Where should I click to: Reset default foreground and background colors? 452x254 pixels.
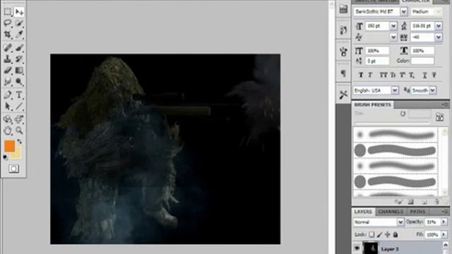pyautogui.click(x=5, y=157)
